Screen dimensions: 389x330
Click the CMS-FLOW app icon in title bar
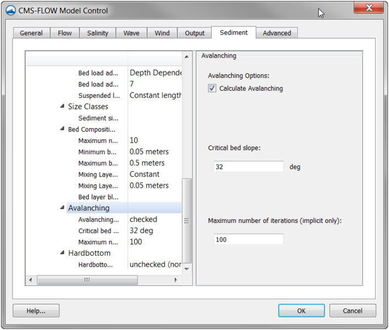tap(10, 10)
